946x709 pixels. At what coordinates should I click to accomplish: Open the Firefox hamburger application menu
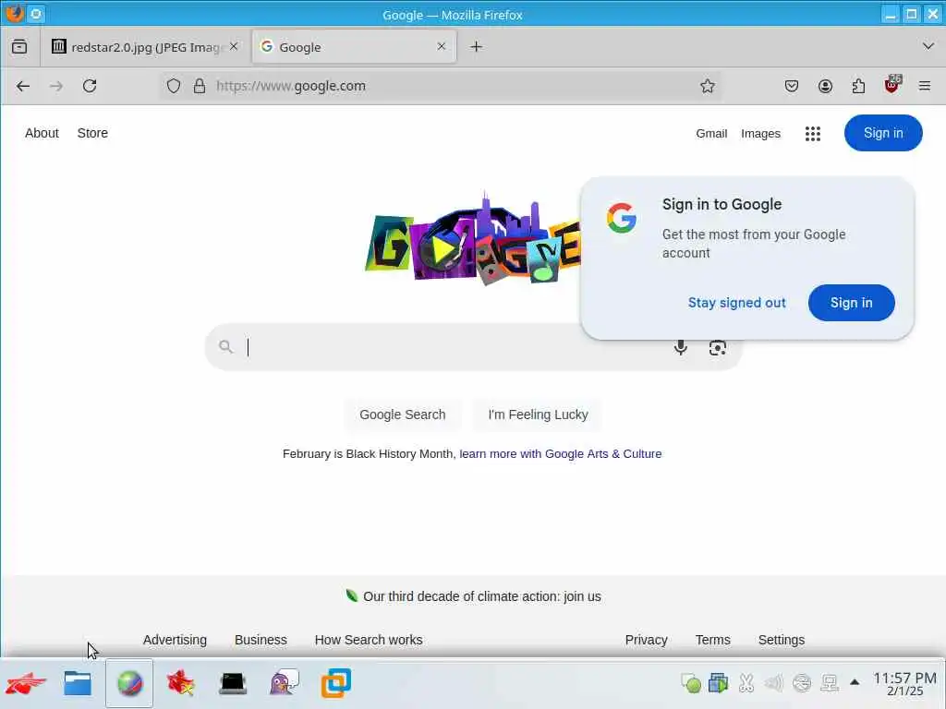[x=924, y=86]
